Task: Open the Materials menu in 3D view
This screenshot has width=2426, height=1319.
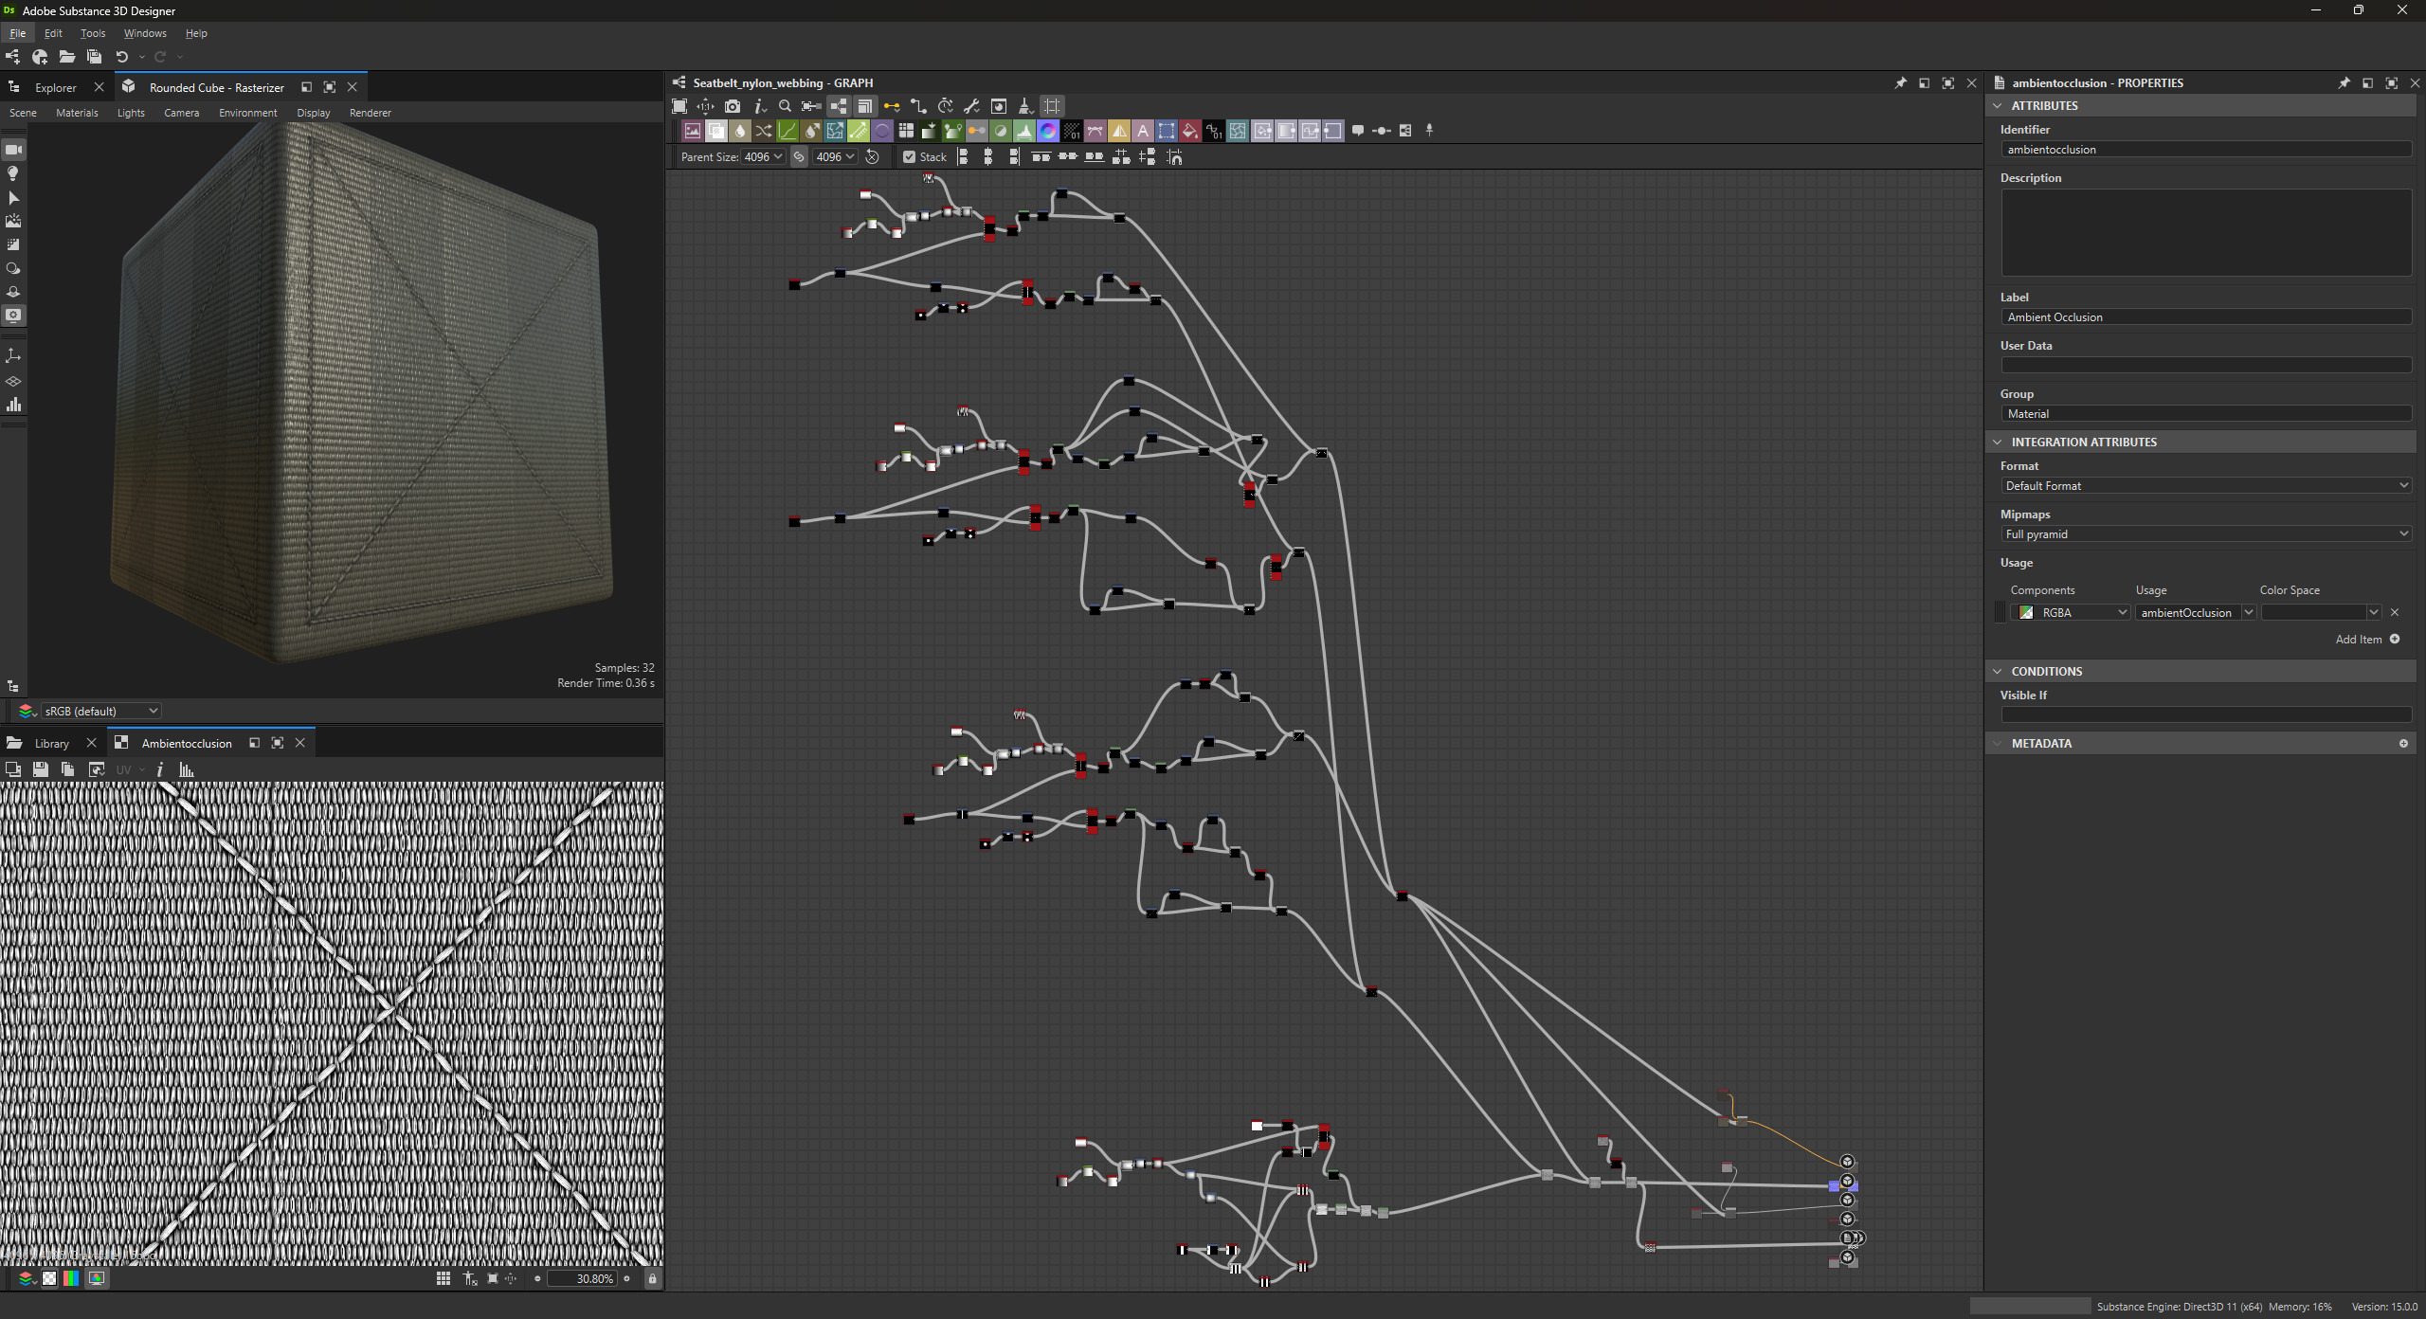Action: tap(77, 113)
